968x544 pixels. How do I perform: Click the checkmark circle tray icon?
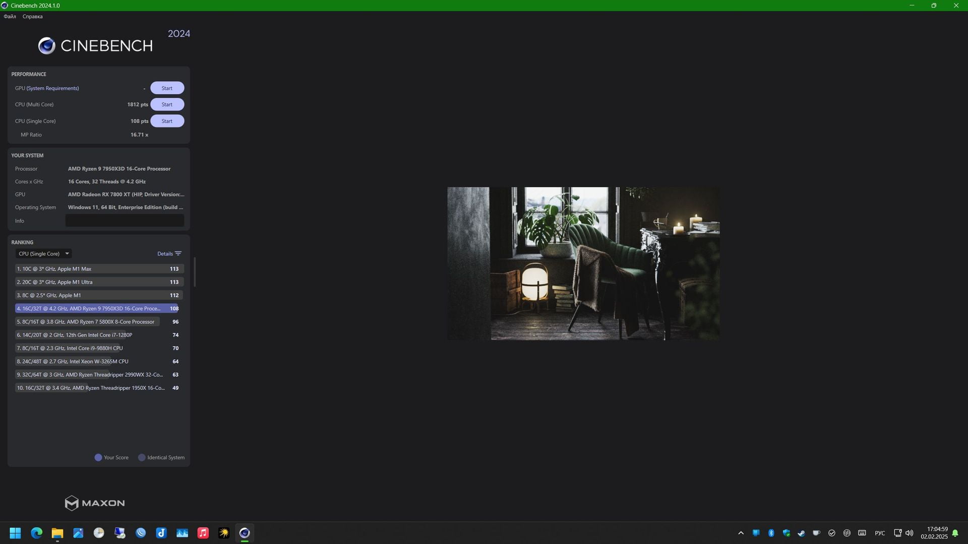pos(831,533)
